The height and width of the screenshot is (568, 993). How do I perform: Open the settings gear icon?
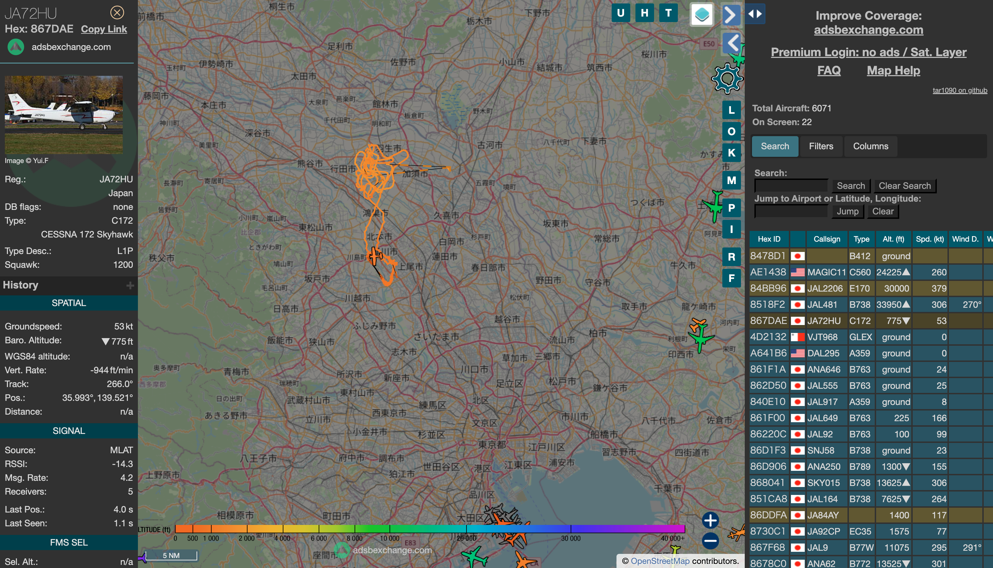pos(727,79)
